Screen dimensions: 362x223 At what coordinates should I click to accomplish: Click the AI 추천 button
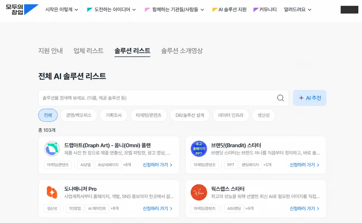(310, 98)
